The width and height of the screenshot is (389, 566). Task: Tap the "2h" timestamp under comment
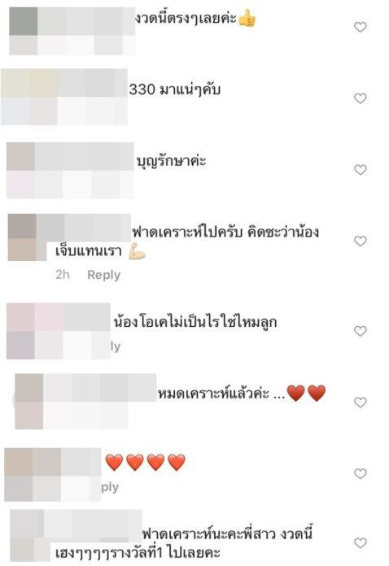[x=63, y=275]
